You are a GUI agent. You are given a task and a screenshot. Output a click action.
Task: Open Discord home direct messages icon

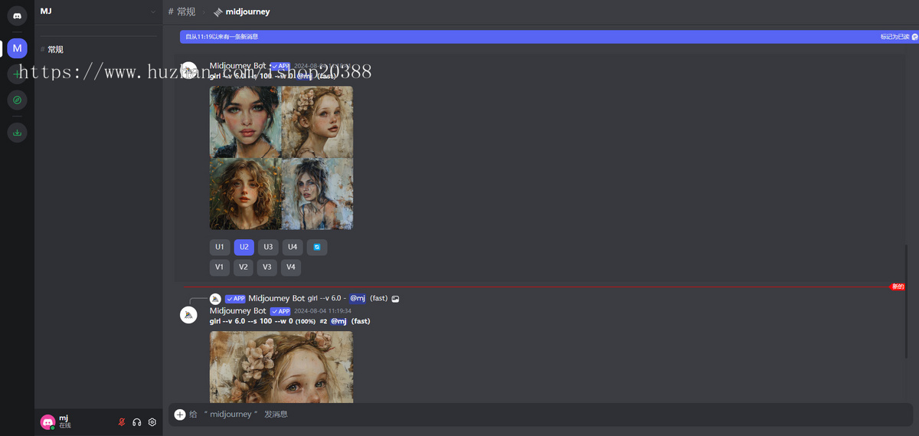coord(17,15)
